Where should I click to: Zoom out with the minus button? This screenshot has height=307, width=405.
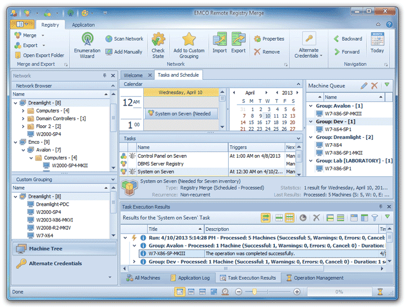(x=238, y=292)
